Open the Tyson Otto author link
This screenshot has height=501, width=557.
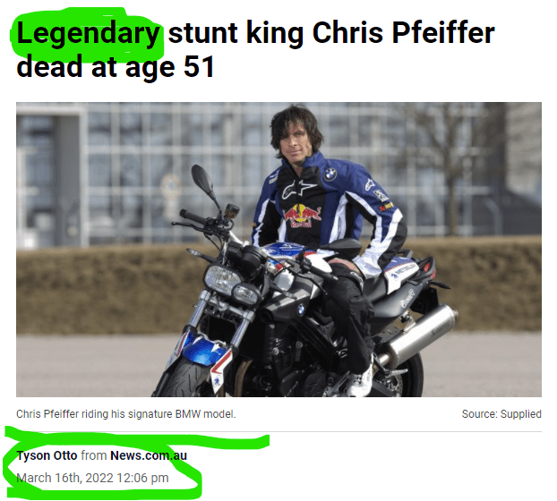pyautogui.click(x=47, y=455)
